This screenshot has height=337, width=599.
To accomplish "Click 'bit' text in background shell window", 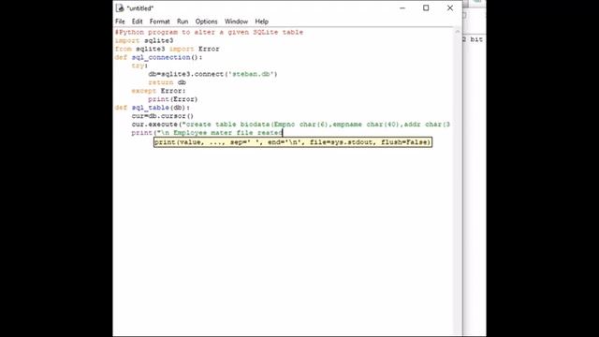I will 476,39.
